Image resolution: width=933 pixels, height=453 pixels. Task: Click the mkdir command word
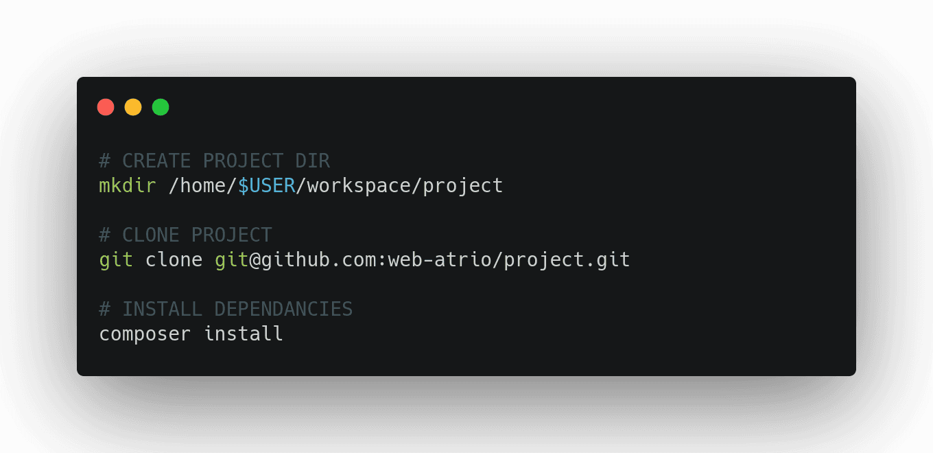click(x=128, y=186)
